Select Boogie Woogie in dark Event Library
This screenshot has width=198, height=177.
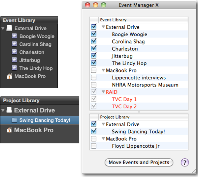coord(37,36)
